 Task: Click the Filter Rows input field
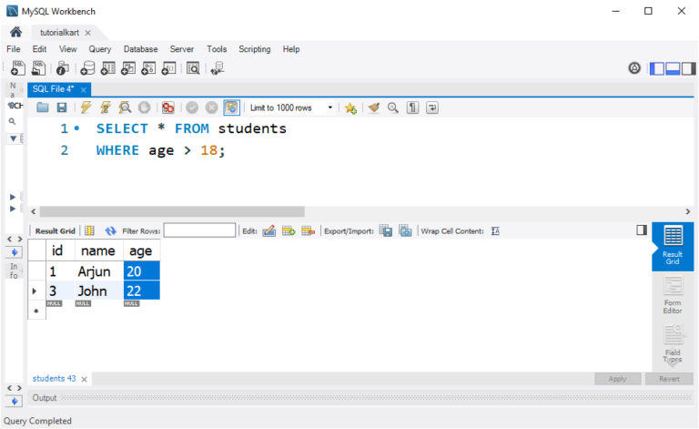pos(199,230)
